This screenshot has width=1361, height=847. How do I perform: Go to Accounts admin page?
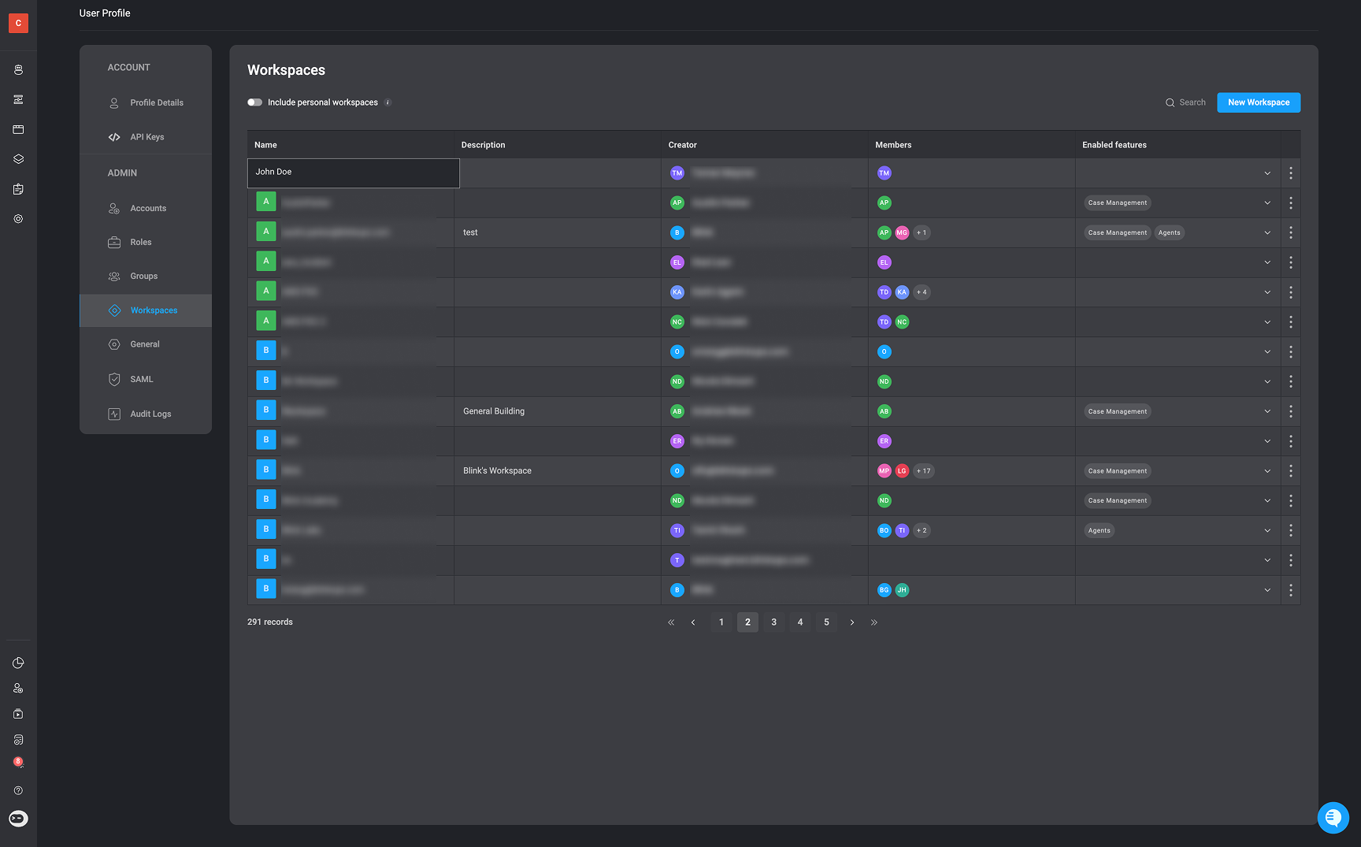point(146,209)
